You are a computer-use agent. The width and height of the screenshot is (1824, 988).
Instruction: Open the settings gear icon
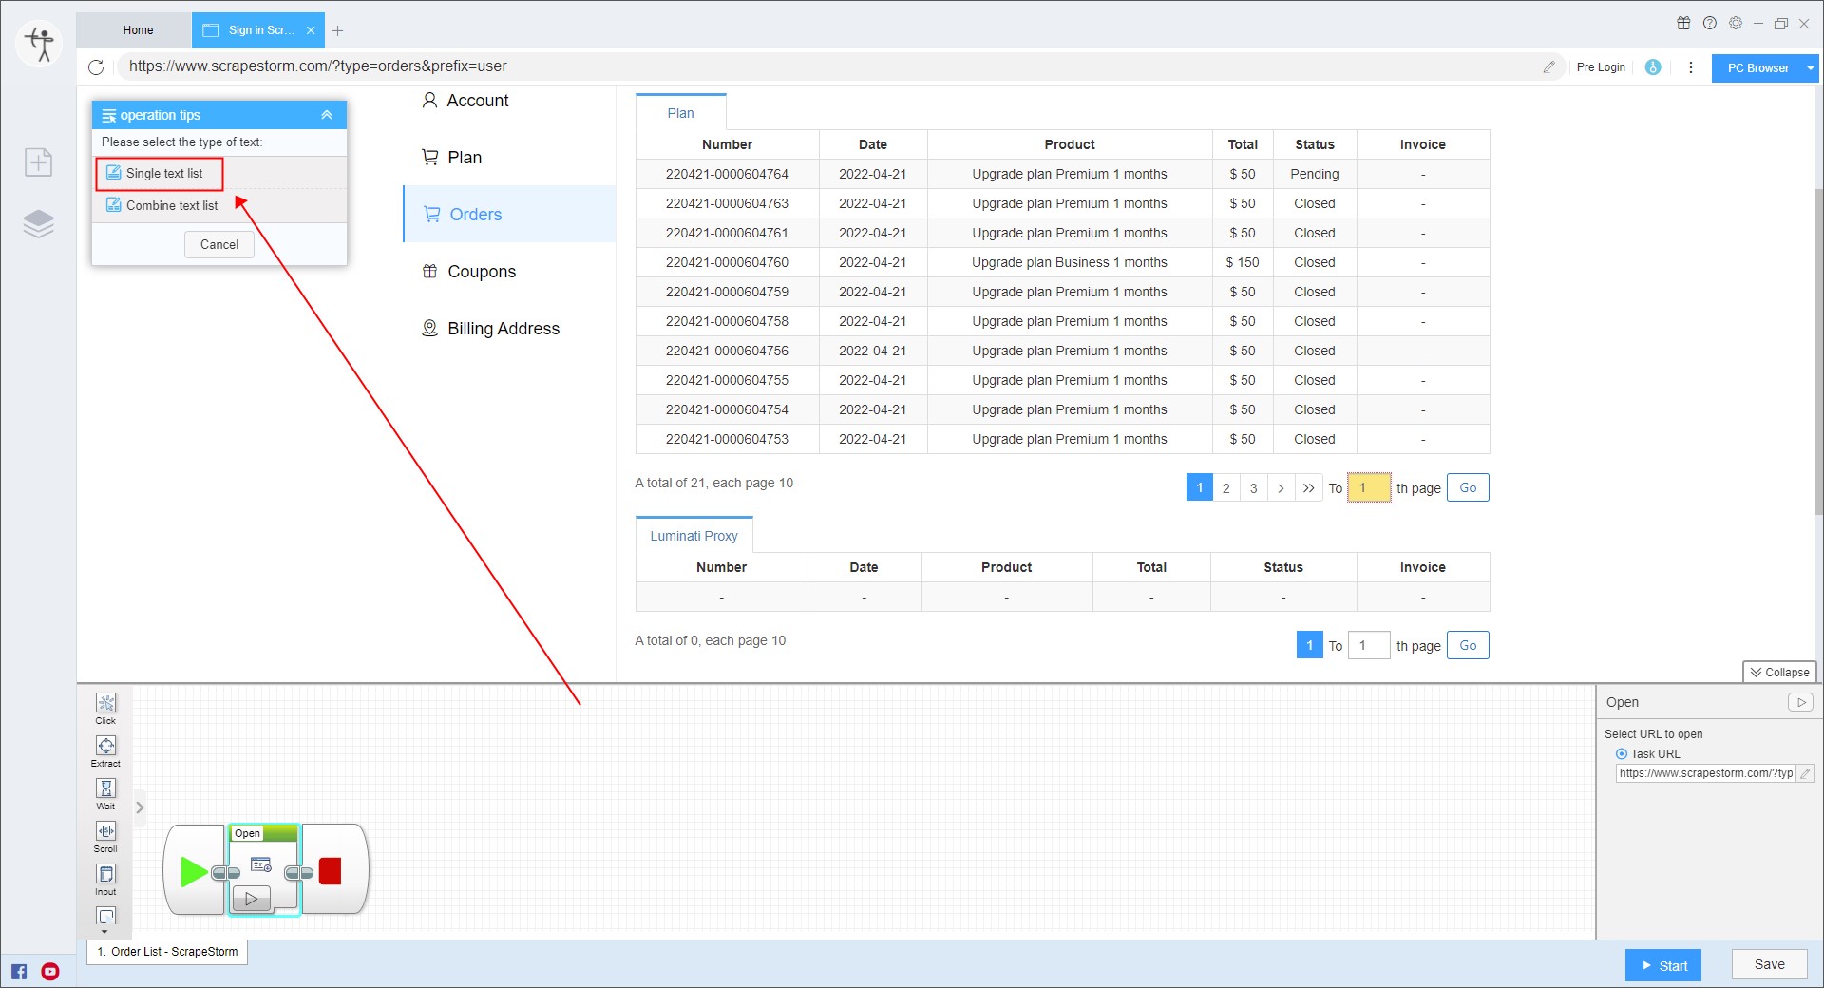point(1736,23)
